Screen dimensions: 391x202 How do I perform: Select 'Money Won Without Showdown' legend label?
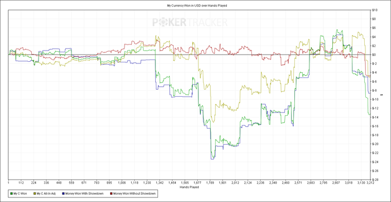pos(135,194)
